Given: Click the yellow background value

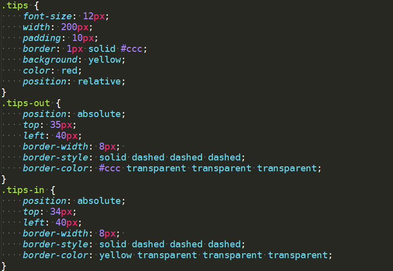Looking at the screenshot, I should [104, 60].
